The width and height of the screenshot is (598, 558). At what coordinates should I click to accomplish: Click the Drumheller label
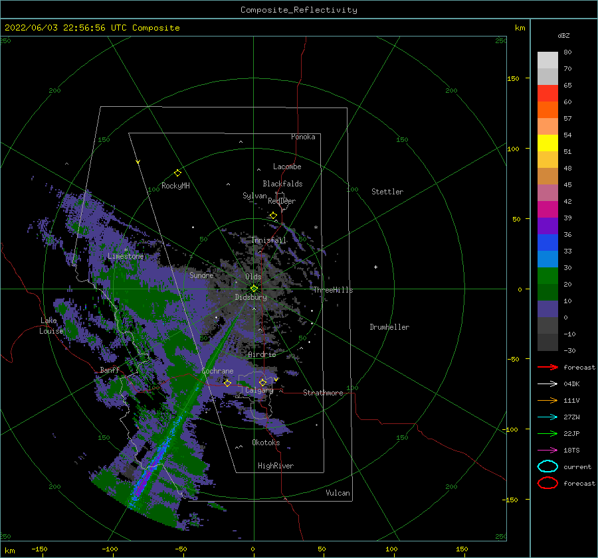click(x=389, y=327)
